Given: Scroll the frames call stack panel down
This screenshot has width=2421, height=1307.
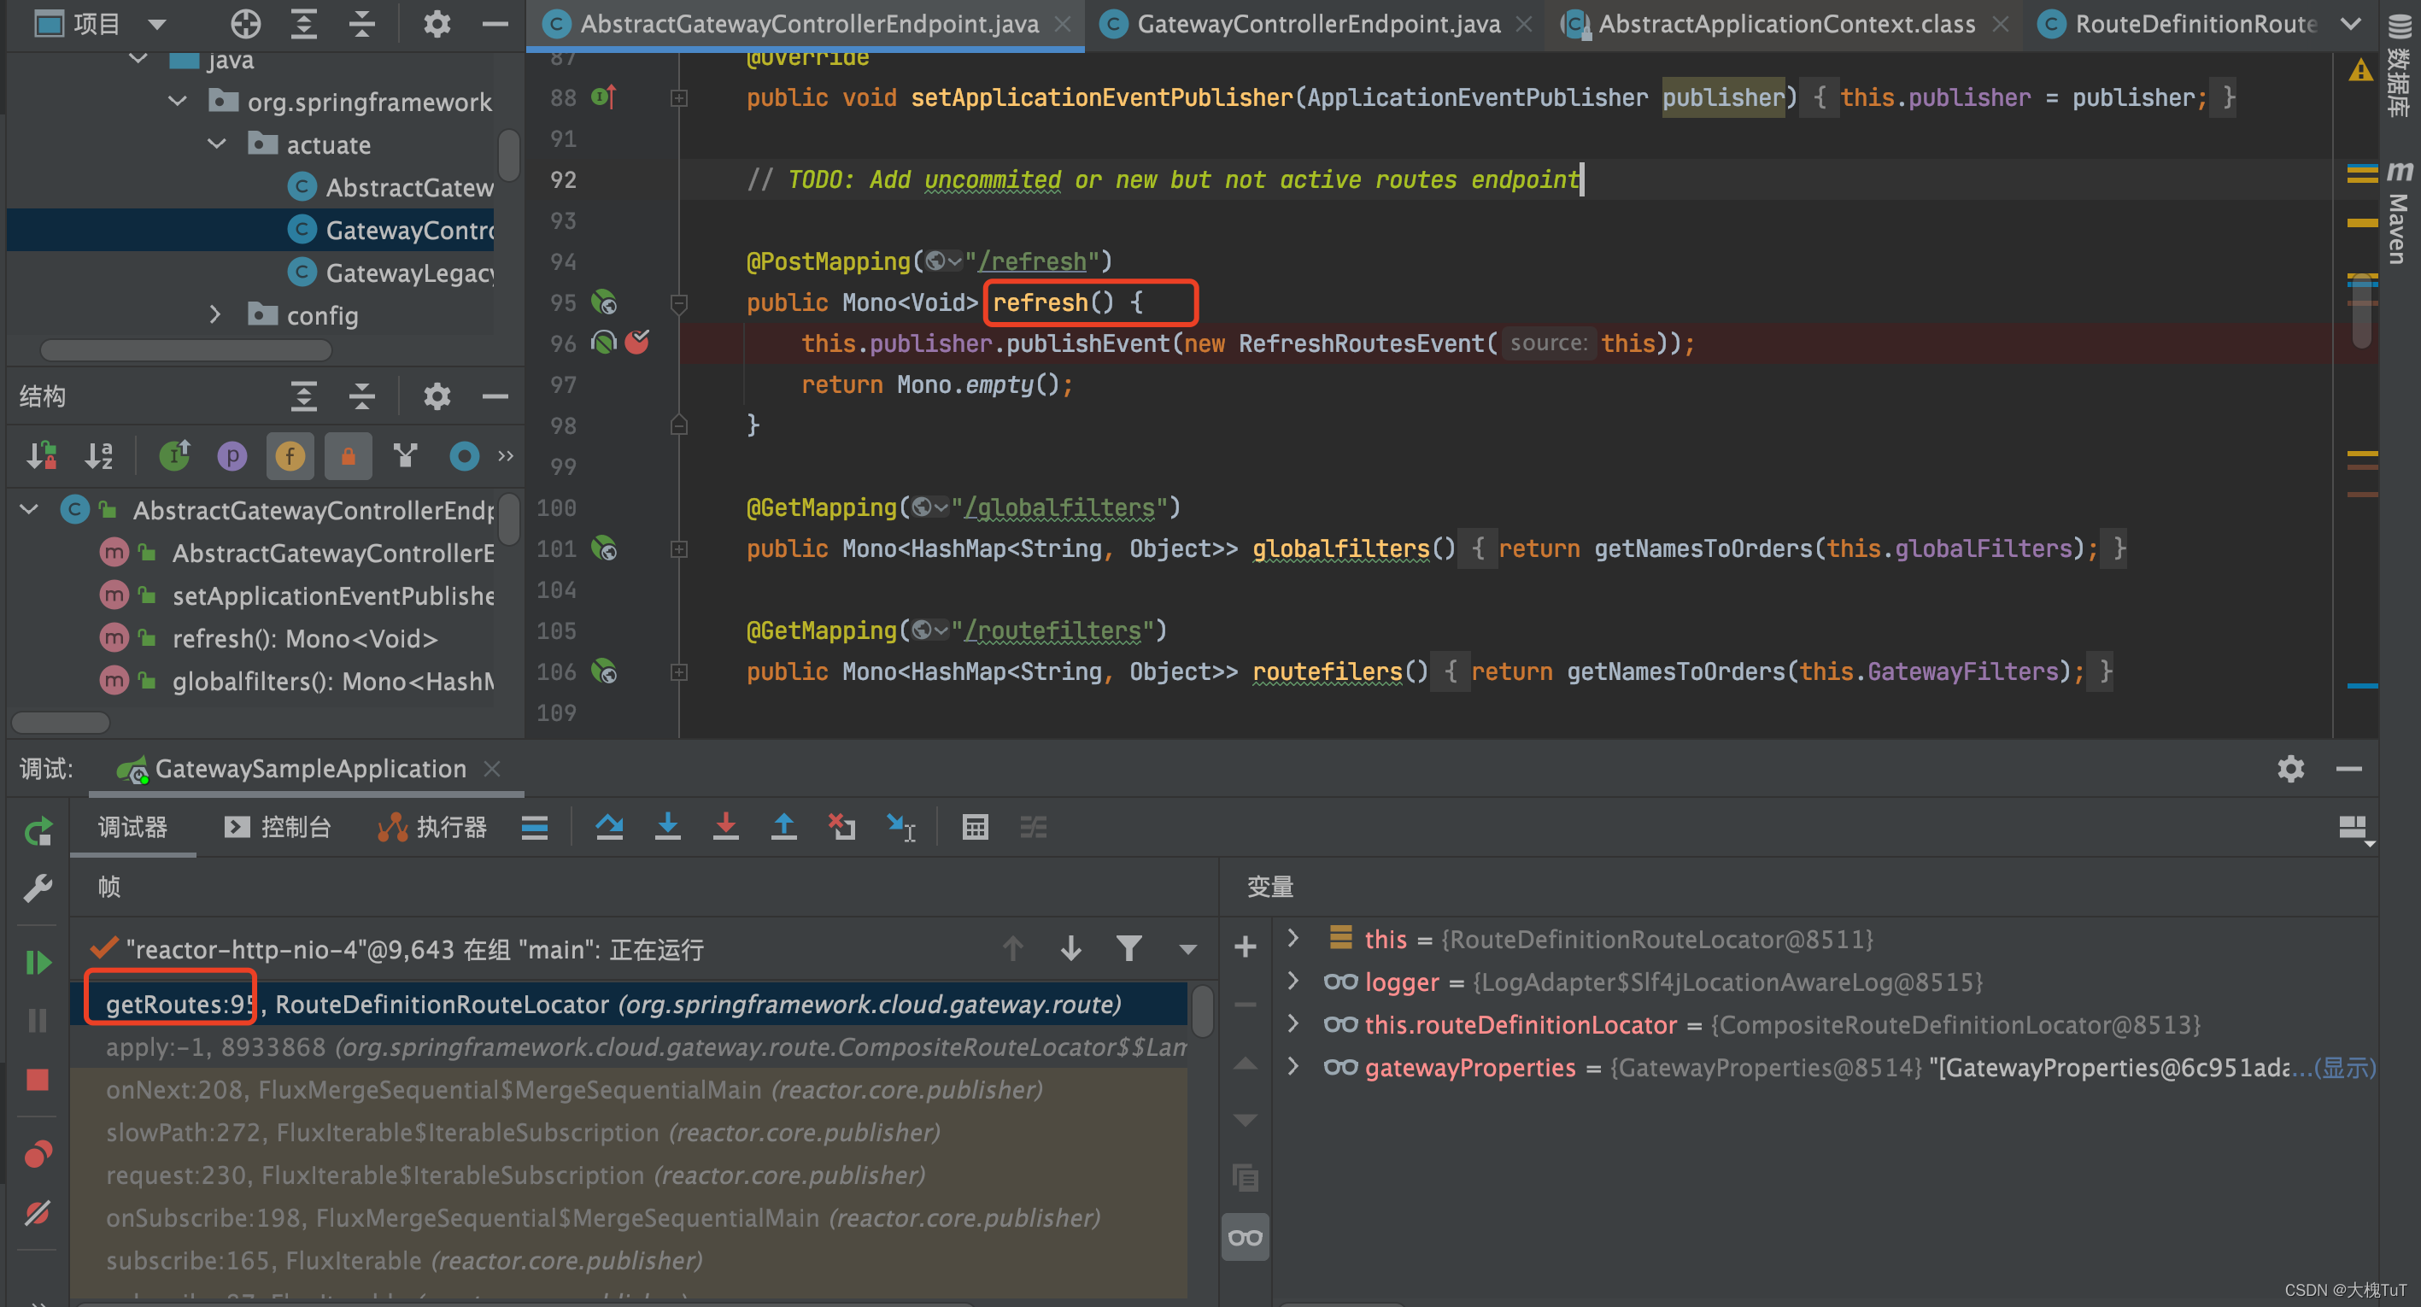Looking at the screenshot, I should 1070,948.
